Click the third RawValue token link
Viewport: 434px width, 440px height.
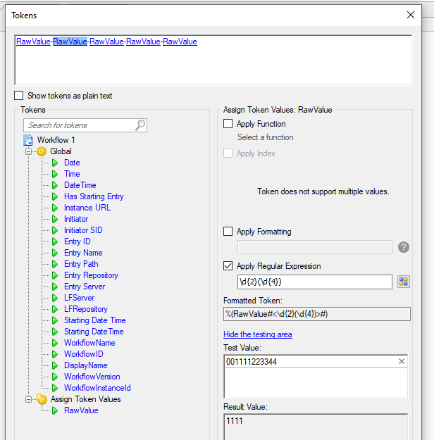(x=106, y=42)
